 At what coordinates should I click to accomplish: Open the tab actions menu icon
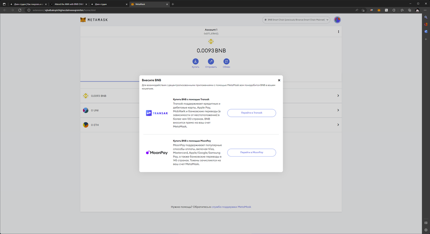pyautogui.click(x=4, y=4)
